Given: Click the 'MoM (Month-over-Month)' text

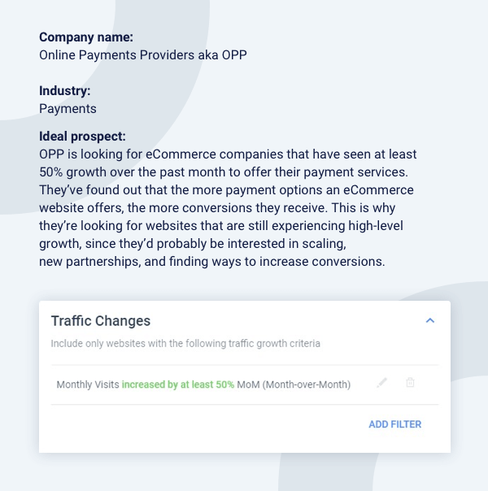Looking at the screenshot, I should pos(294,384).
